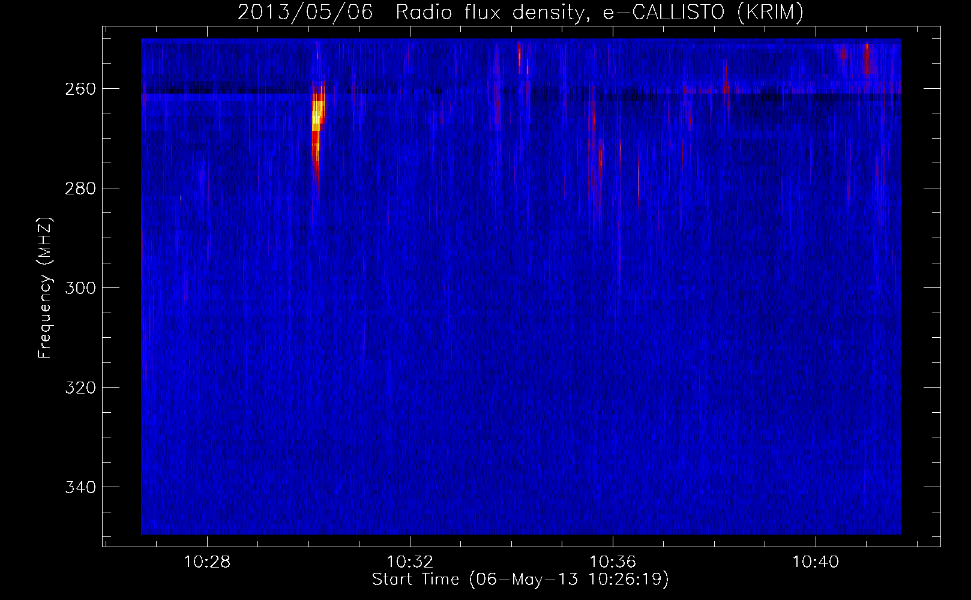Click the 300 frequency tick label
This screenshot has height=600, width=971.
[x=80, y=288]
